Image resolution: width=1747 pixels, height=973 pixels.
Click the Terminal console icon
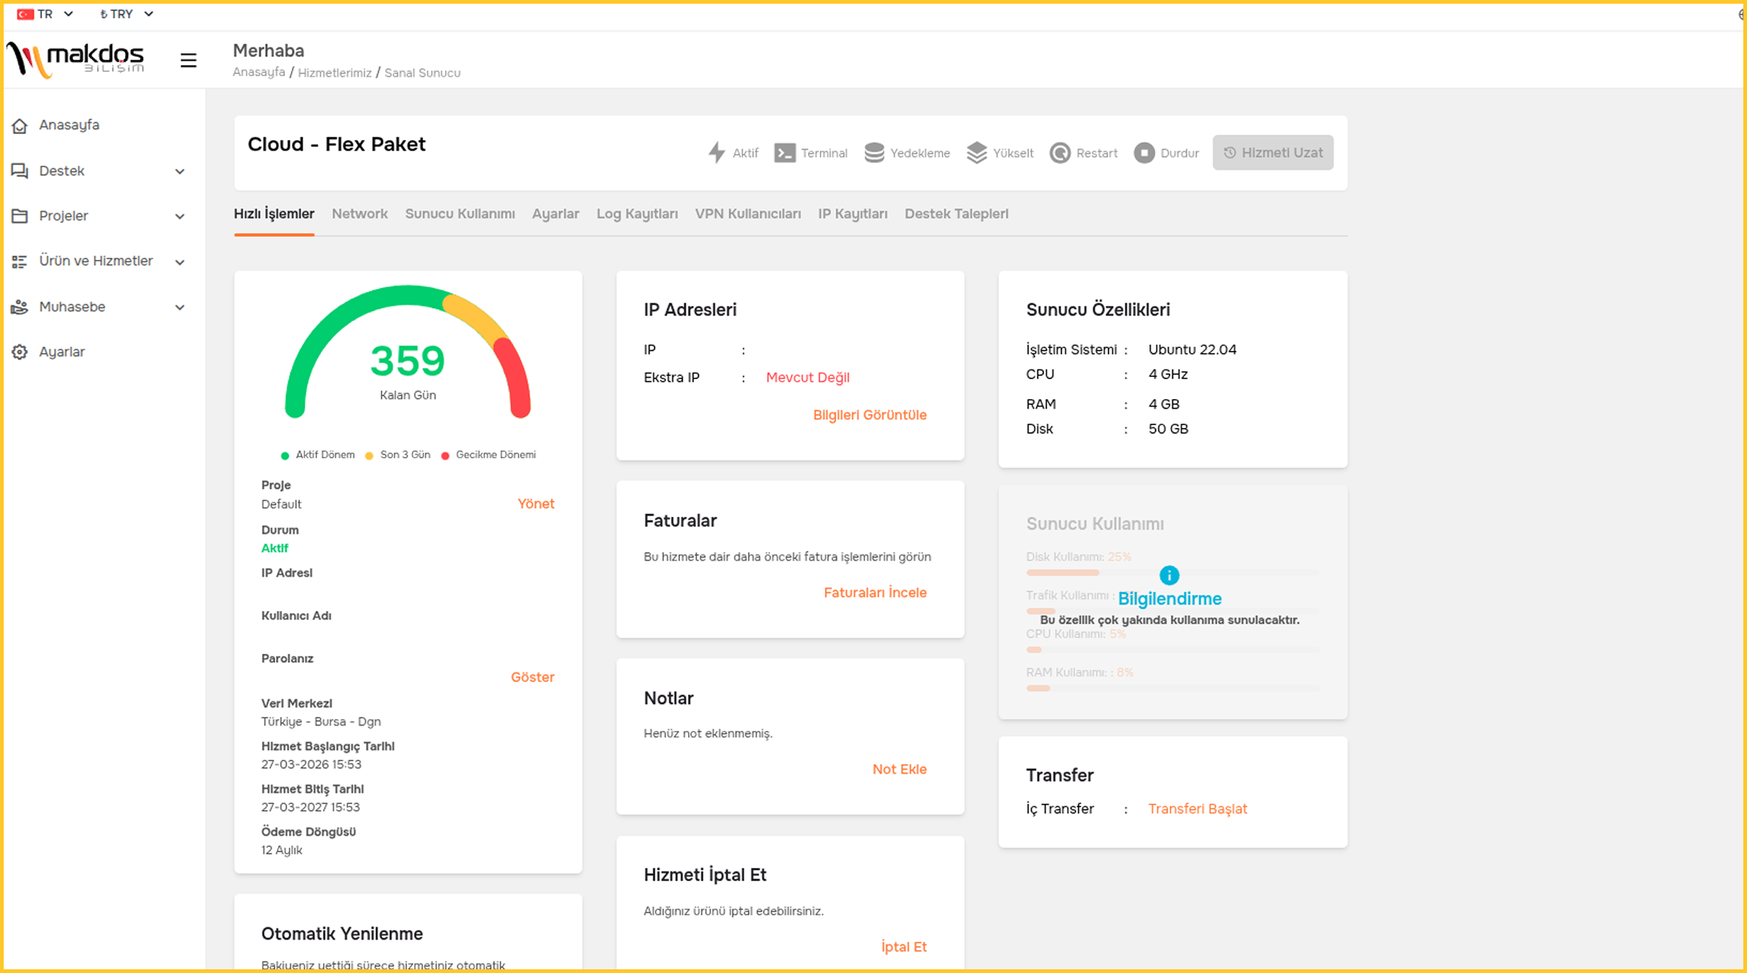click(784, 153)
